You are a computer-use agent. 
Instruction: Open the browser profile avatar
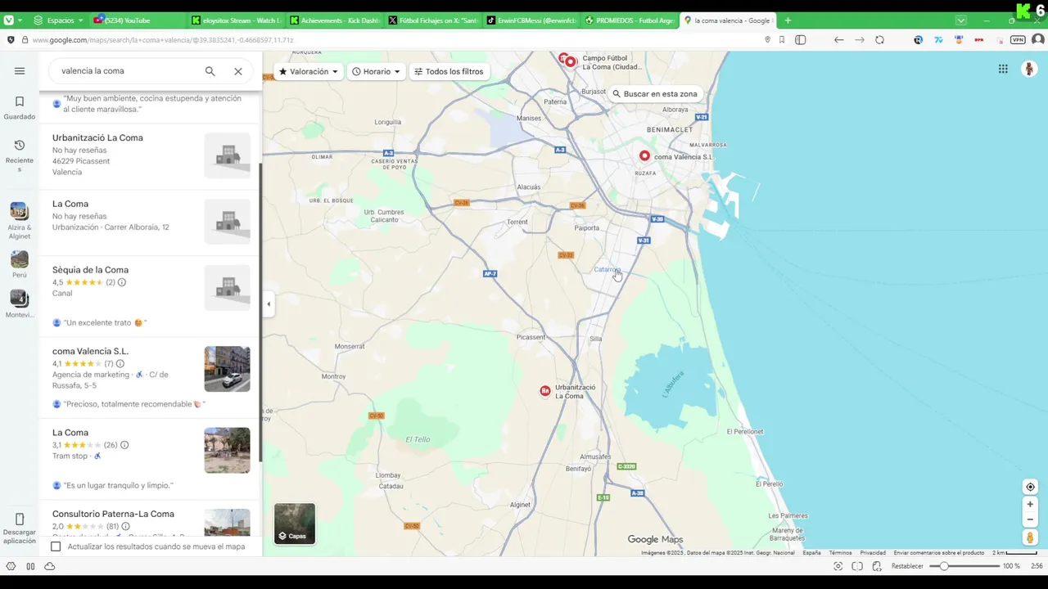tap(1038, 40)
